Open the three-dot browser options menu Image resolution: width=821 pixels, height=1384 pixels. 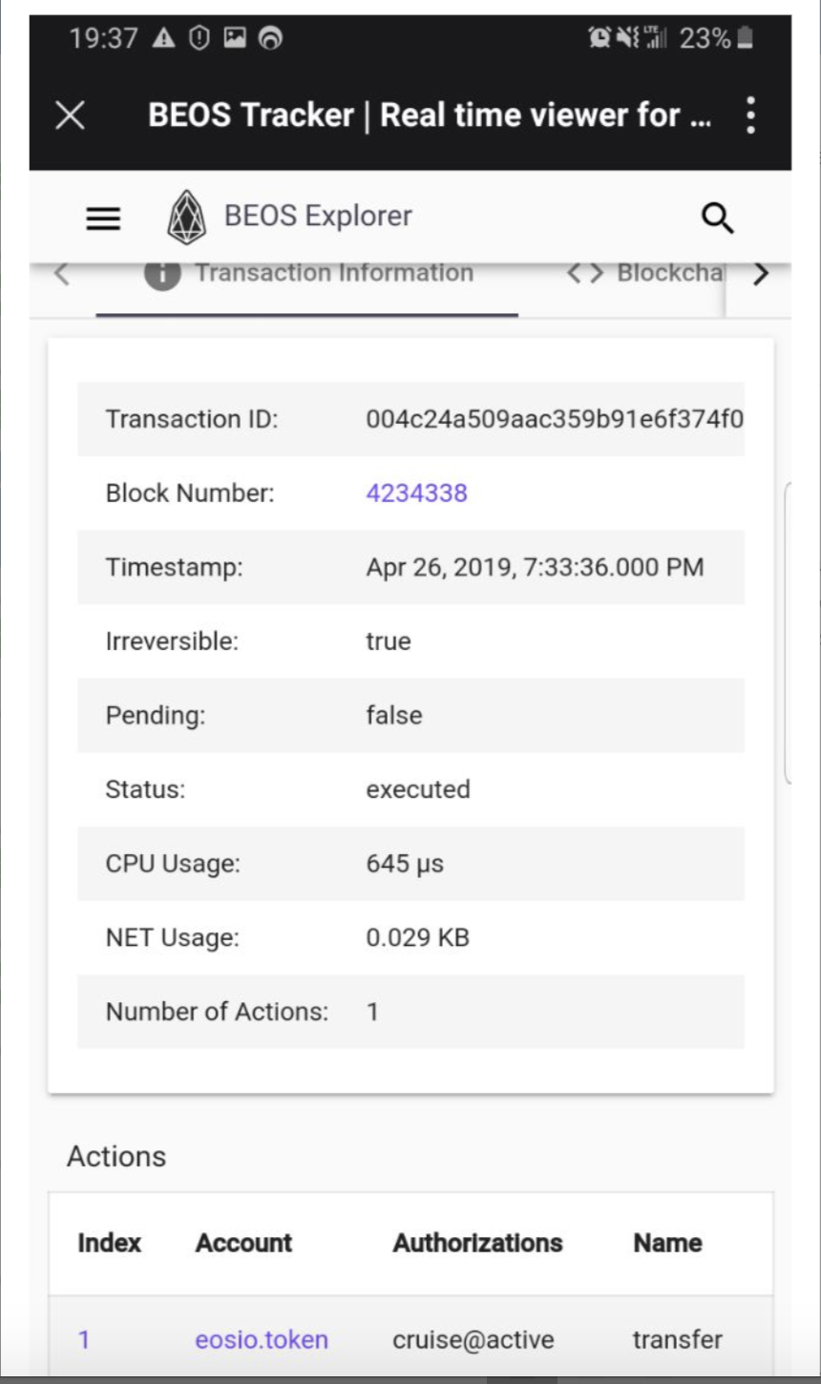750,115
